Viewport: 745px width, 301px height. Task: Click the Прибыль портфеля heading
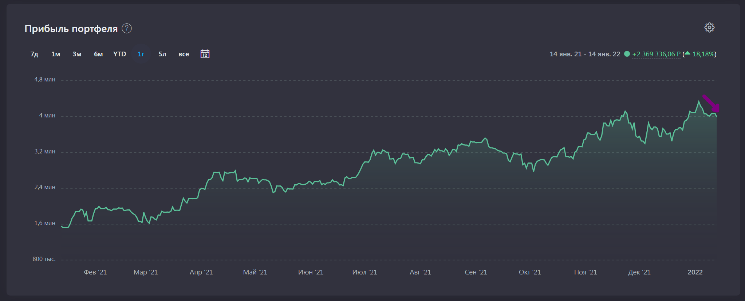click(71, 28)
